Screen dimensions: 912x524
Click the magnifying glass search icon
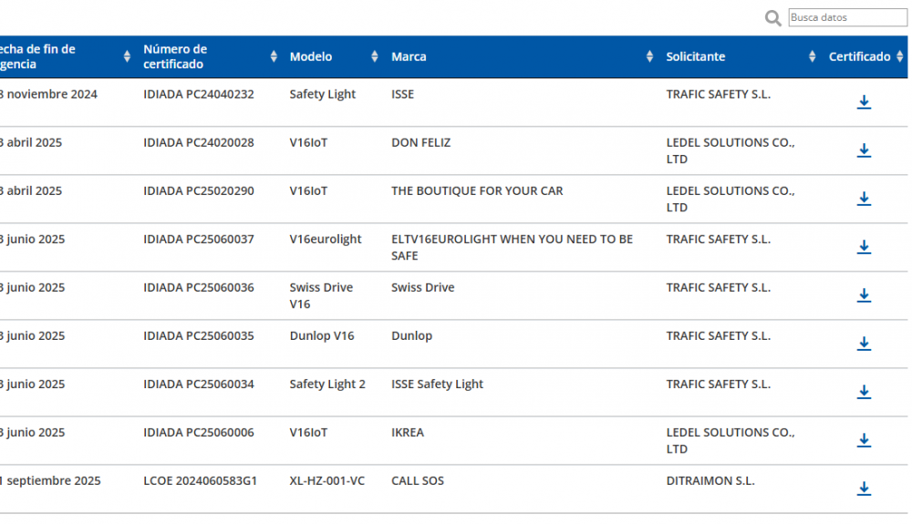pyautogui.click(x=773, y=18)
